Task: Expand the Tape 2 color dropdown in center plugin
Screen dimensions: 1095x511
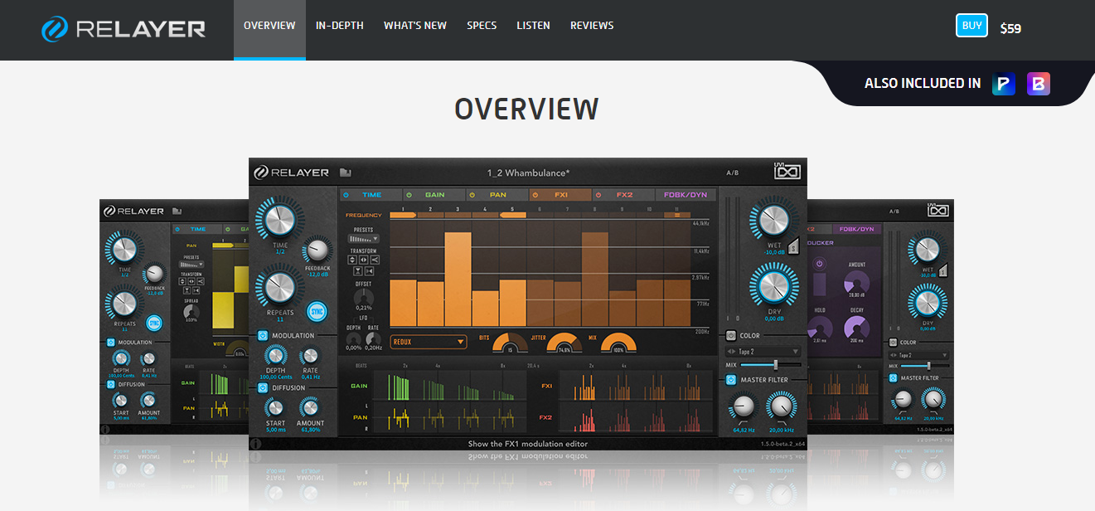Action: click(763, 352)
